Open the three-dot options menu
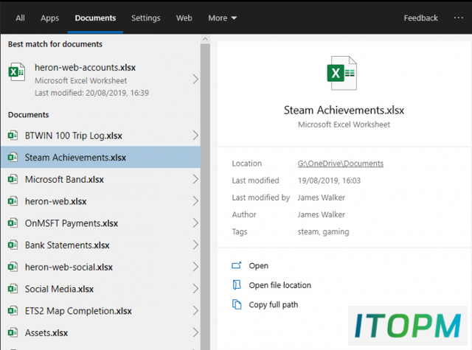472x350 pixels. pos(459,18)
